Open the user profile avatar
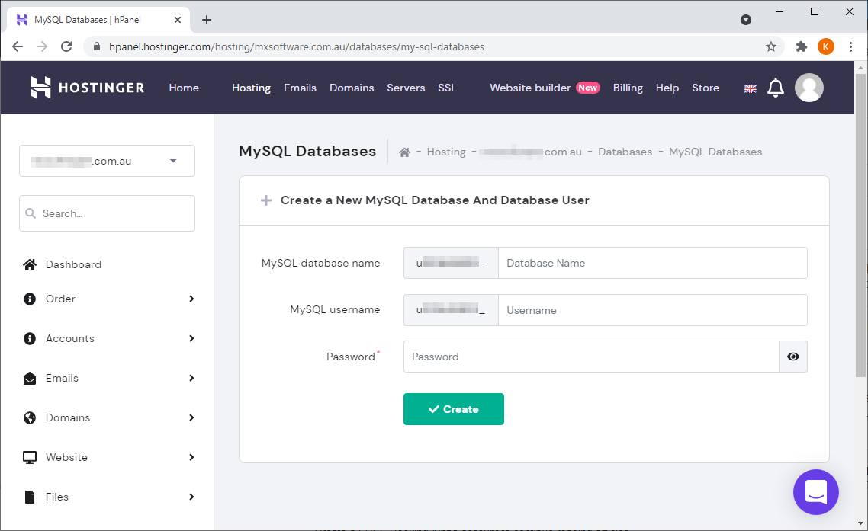The width and height of the screenshot is (868, 531). (809, 88)
